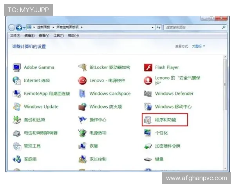
Task: Click the Flash Player text link
Action: click(x=167, y=67)
